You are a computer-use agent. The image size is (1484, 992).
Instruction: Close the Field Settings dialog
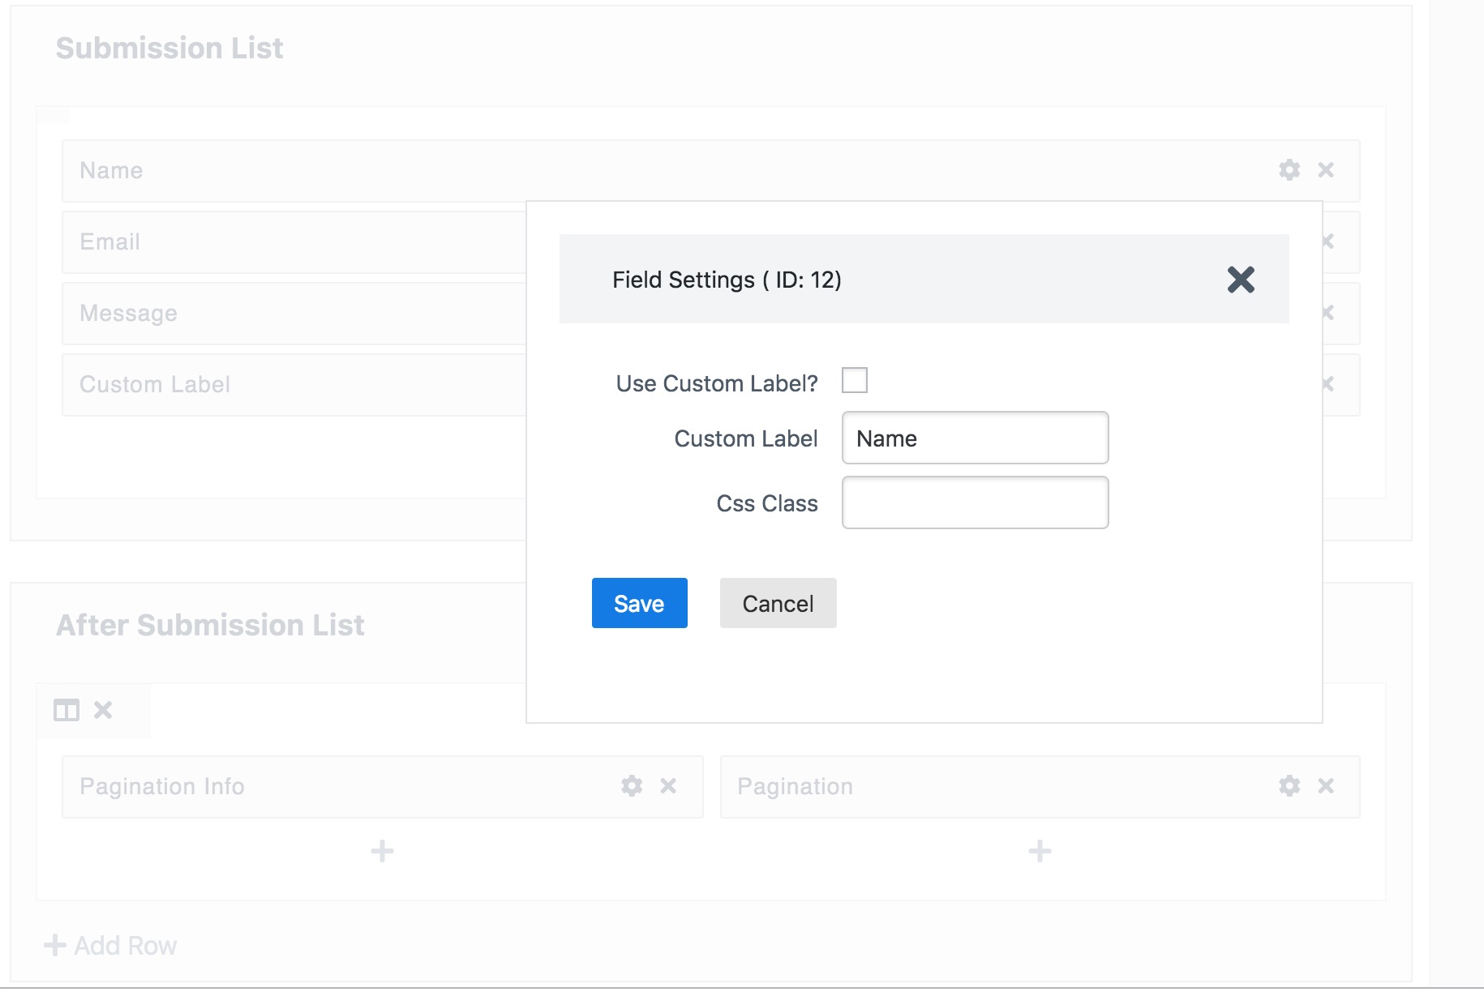(1241, 280)
